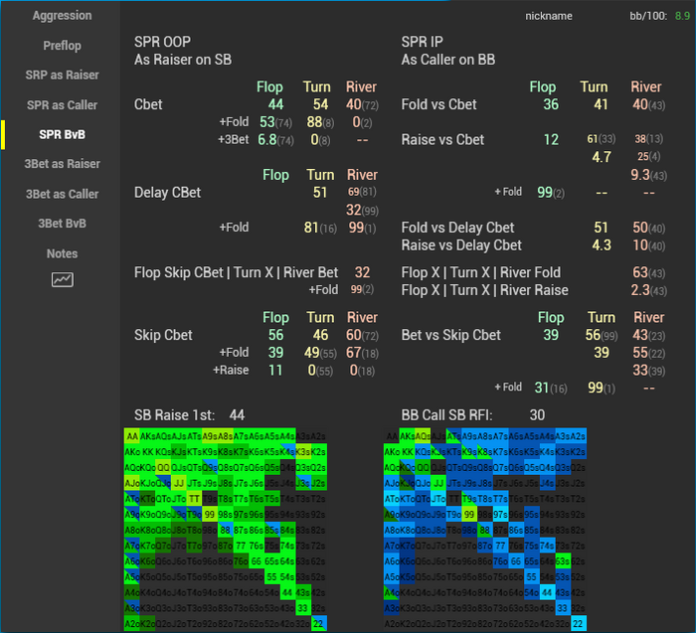Click Bet vs Skip Cbet Flop value 39
Viewport: 696px width, 633px height.
point(551,335)
